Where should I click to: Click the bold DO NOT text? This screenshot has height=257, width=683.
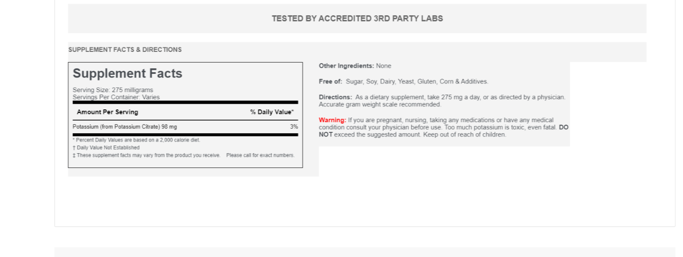click(564, 127)
